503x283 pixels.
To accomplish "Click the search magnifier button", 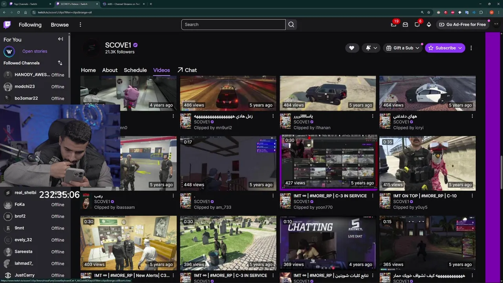I will [x=291, y=24].
